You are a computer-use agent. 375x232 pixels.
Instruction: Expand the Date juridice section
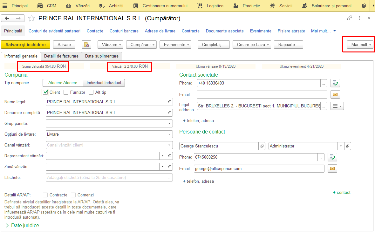pos(22,225)
